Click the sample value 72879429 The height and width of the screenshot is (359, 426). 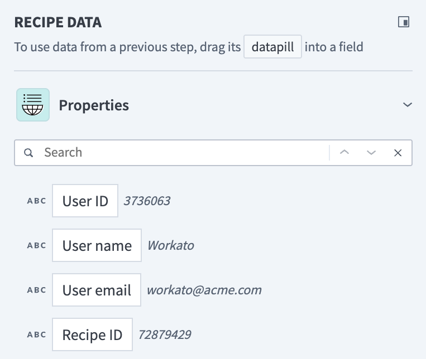165,334
